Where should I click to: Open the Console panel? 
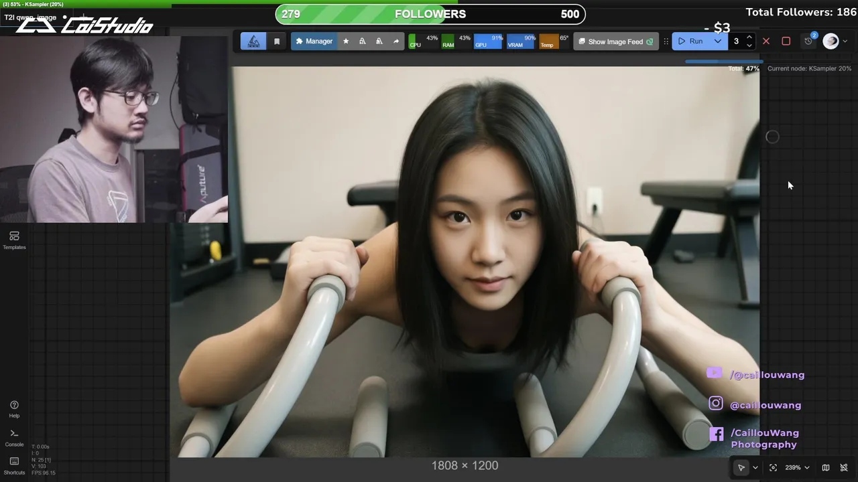point(14,438)
